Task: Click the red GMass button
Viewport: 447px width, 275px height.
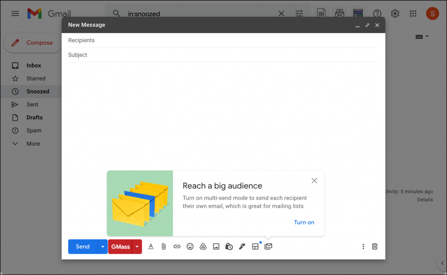Action: point(120,247)
